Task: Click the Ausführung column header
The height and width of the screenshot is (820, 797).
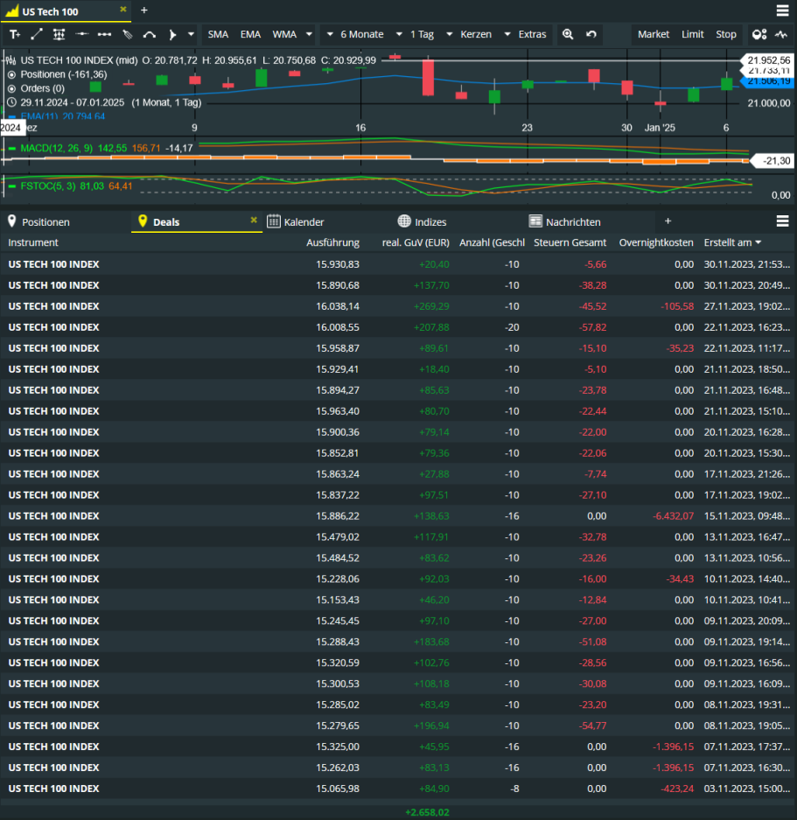Action: pyautogui.click(x=332, y=242)
